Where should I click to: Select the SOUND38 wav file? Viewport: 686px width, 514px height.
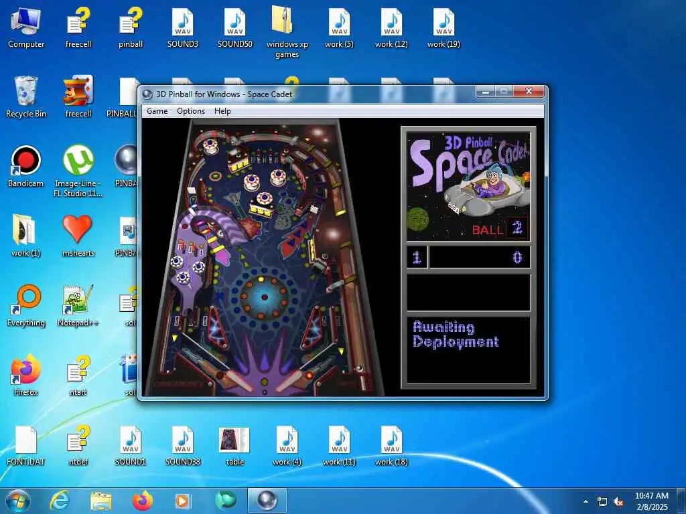click(x=182, y=445)
